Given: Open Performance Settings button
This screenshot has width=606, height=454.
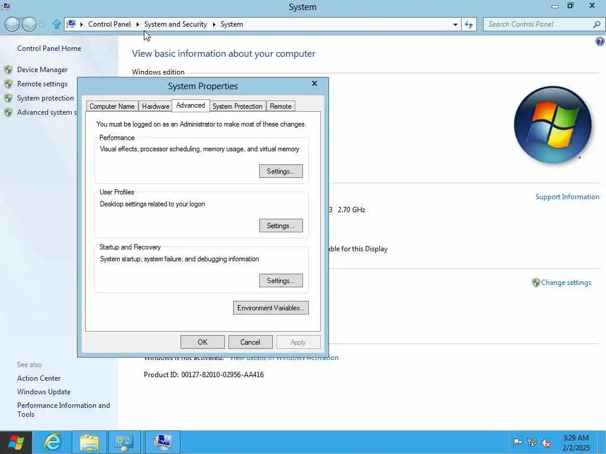Looking at the screenshot, I should tap(281, 171).
